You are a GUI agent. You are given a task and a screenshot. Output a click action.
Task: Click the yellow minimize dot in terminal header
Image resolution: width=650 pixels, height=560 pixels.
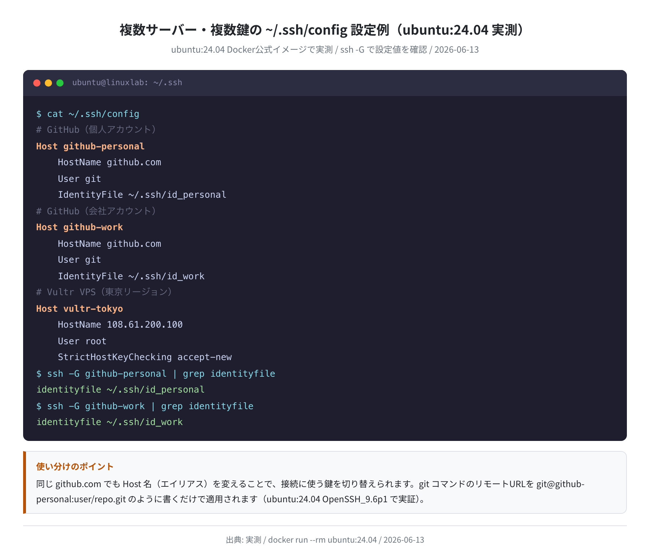pos(48,83)
